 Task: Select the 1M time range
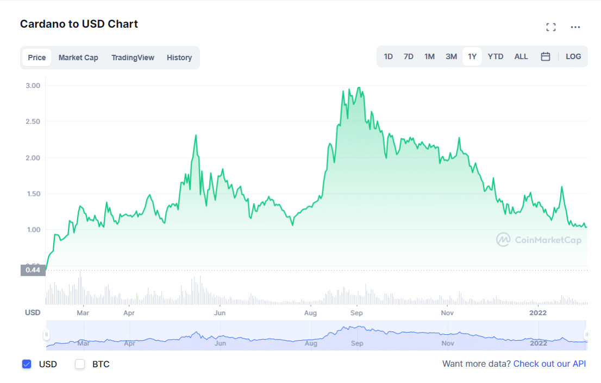tap(429, 56)
